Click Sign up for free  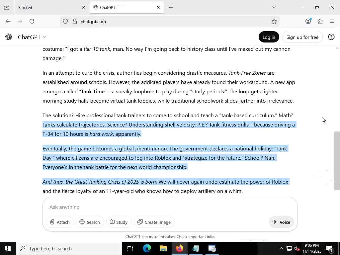click(x=302, y=37)
